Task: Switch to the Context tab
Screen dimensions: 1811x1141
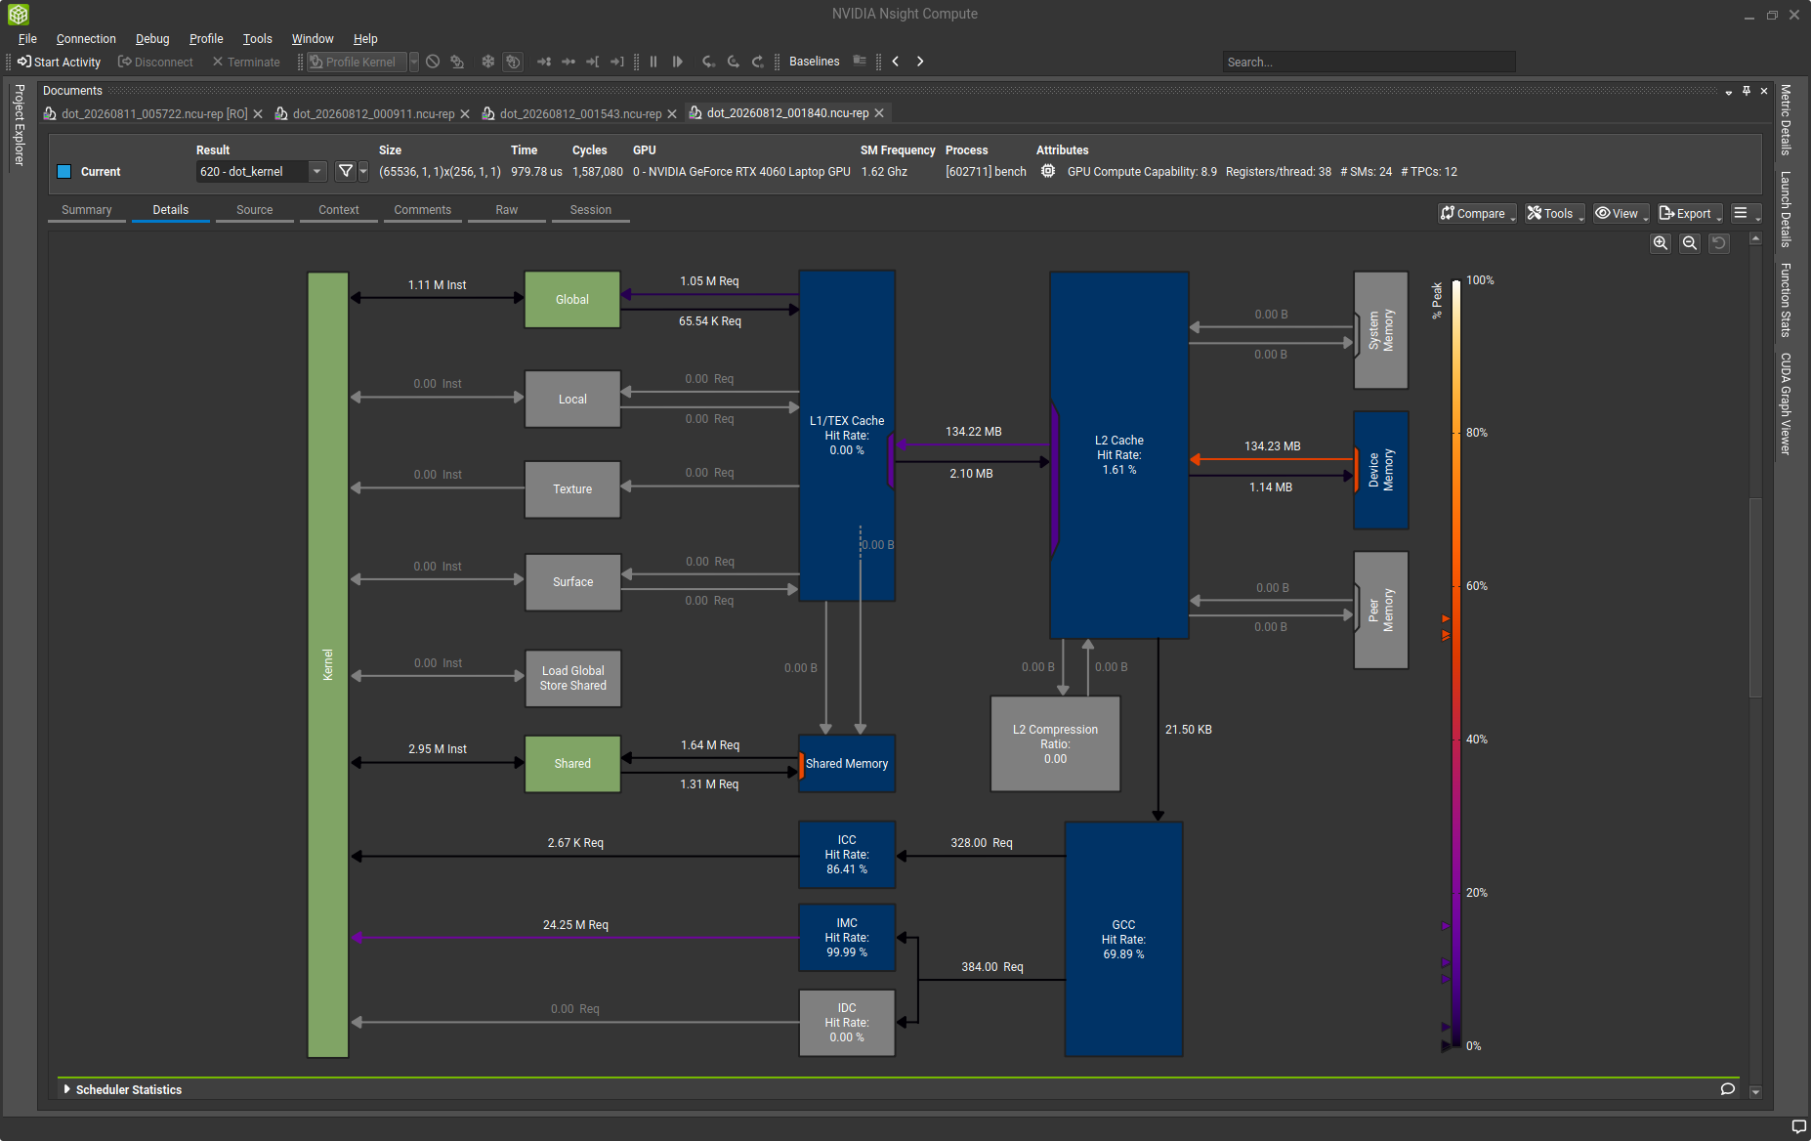Action: [x=339, y=210]
